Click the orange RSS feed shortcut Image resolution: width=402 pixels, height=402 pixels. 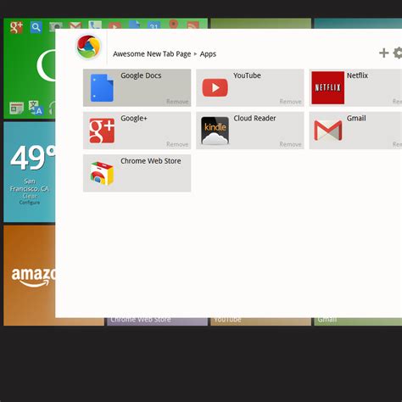193,25
